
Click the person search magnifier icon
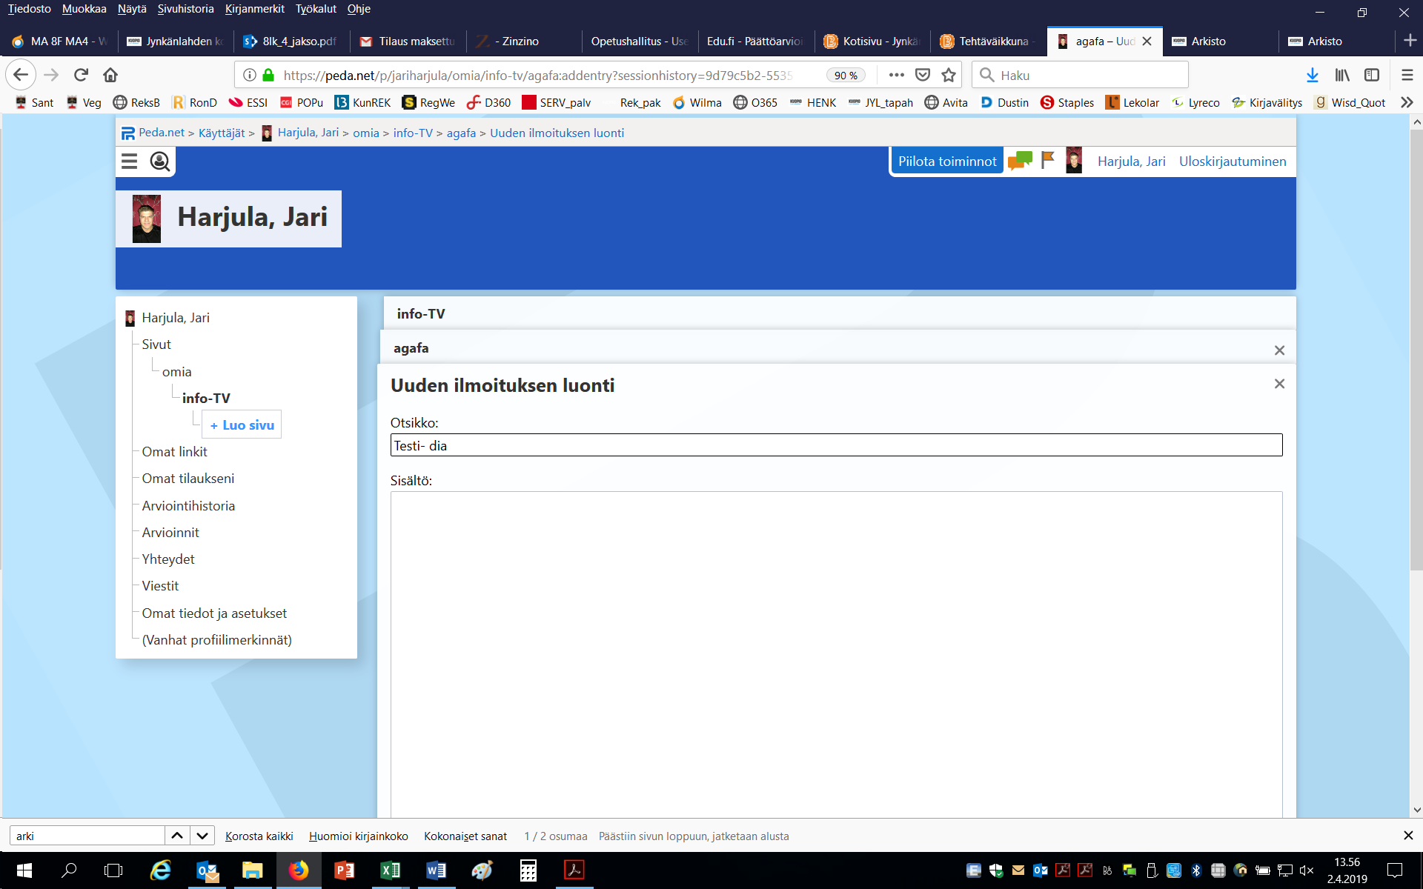[x=159, y=162]
